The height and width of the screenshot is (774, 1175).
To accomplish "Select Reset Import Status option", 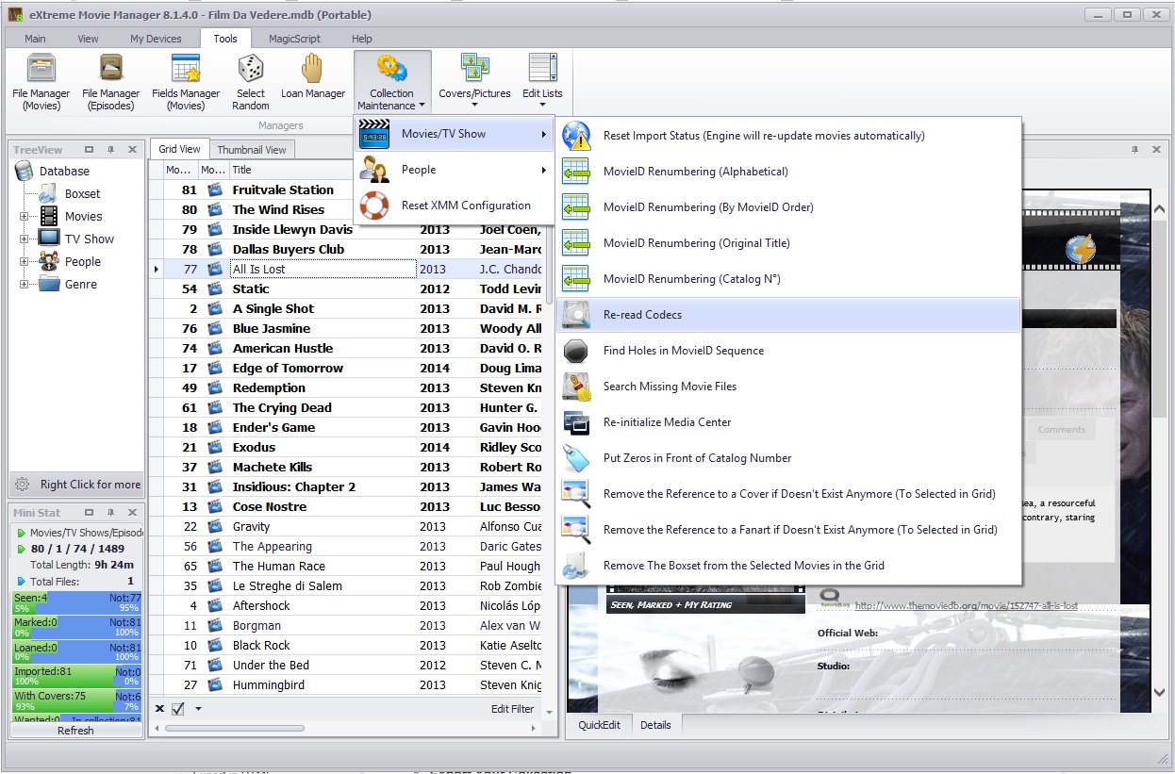I will [763, 136].
